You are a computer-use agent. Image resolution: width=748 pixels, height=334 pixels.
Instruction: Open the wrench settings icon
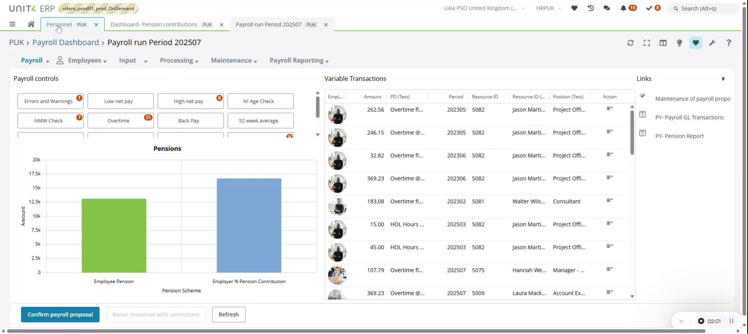(712, 43)
